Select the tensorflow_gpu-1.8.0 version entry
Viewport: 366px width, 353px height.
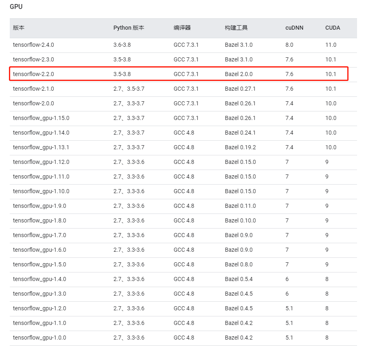click(38, 220)
